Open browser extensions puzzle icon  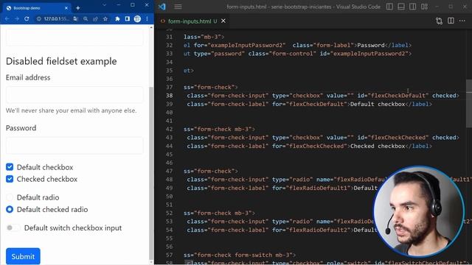(x=117, y=18)
